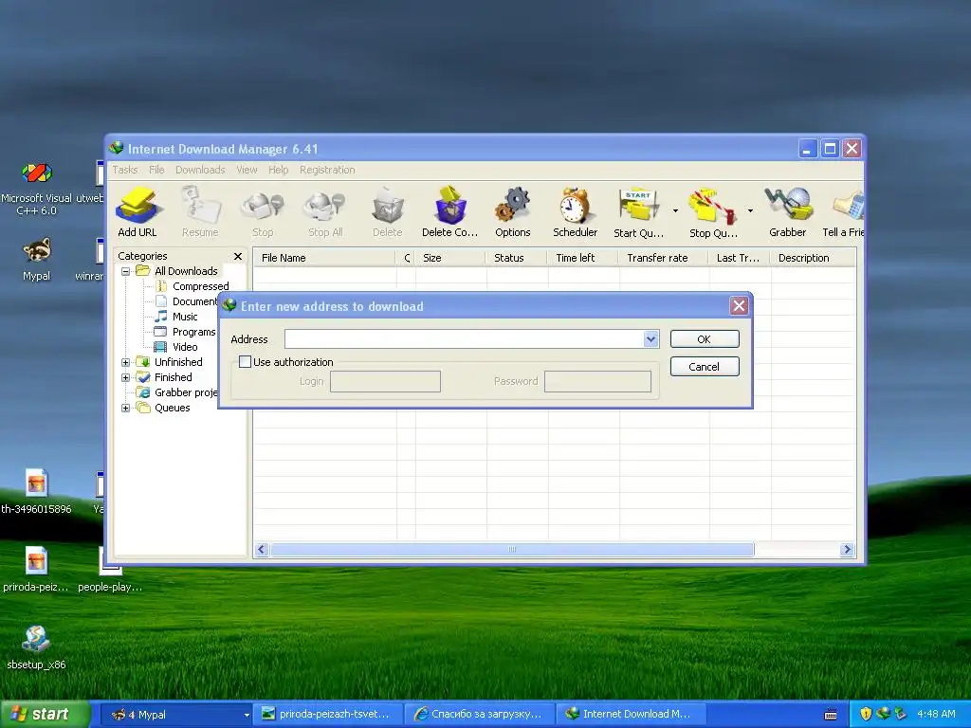971x728 pixels.
Task: Open the File menu
Action: (156, 170)
